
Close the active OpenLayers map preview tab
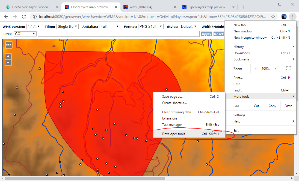(x=116, y=7)
